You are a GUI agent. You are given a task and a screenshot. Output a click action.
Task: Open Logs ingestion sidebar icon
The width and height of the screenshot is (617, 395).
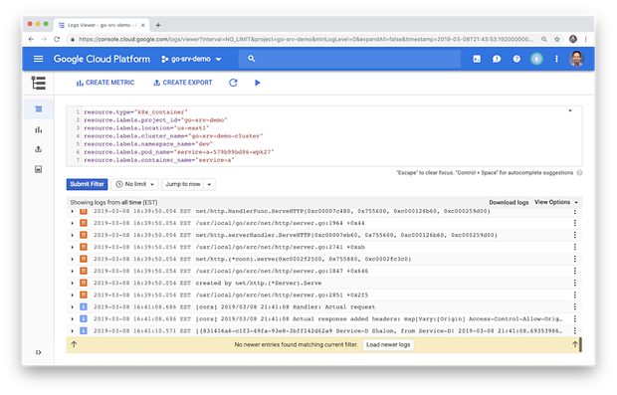pos(39,169)
